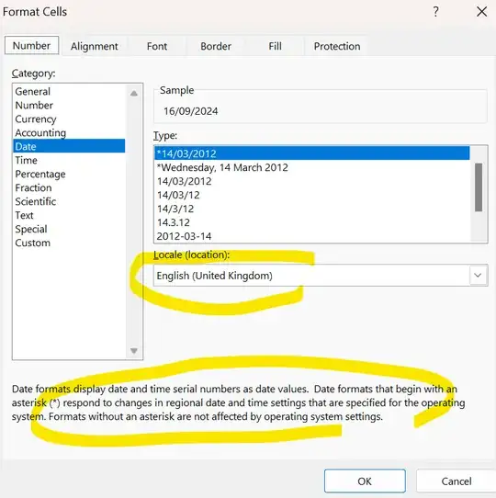Image resolution: width=496 pixels, height=498 pixels.
Task: Pick the 2012-03-14 date type
Action: [312, 236]
